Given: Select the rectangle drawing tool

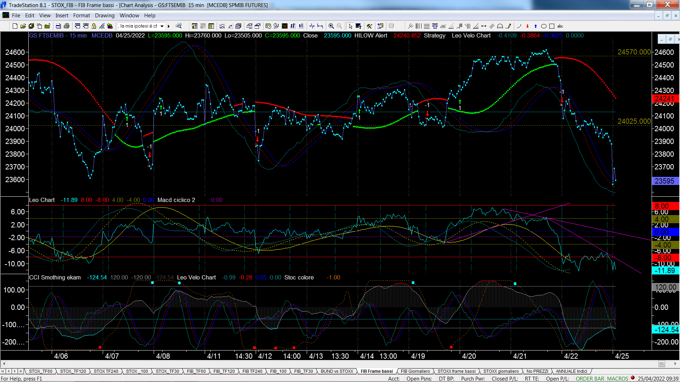Looking at the screenshot, I should (x=552, y=26).
